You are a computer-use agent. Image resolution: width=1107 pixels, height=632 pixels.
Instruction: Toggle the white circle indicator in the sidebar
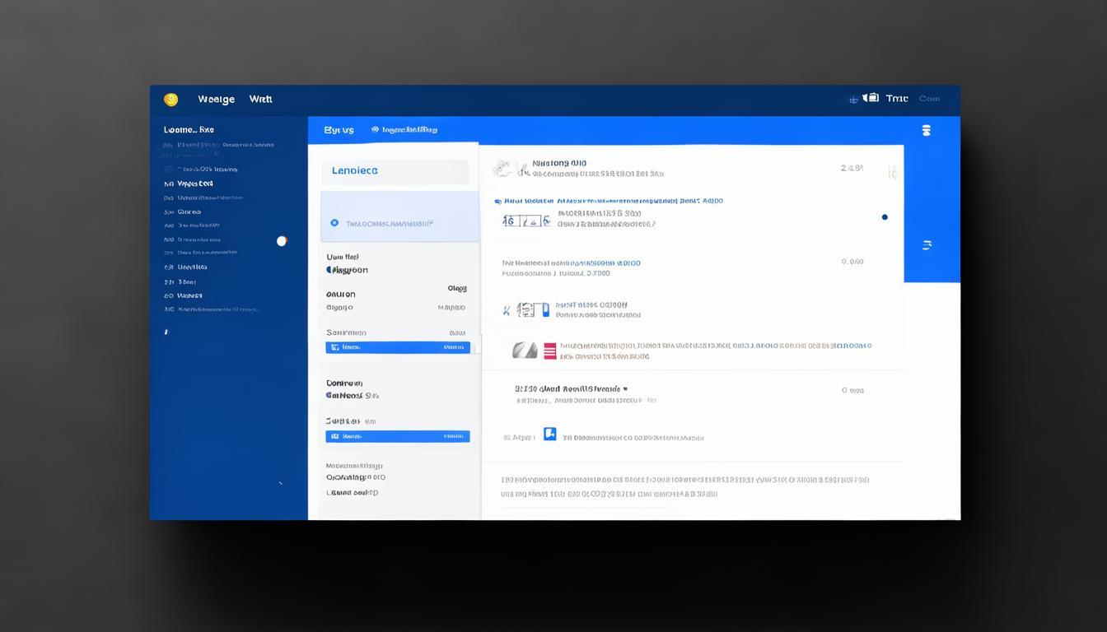(x=282, y=241)
